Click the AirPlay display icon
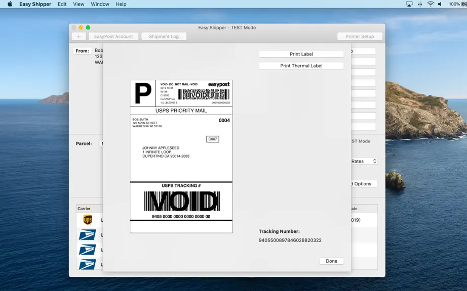 point(409,4)
